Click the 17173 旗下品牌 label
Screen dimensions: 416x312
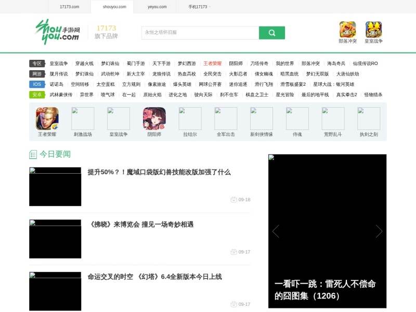[106, 32]
